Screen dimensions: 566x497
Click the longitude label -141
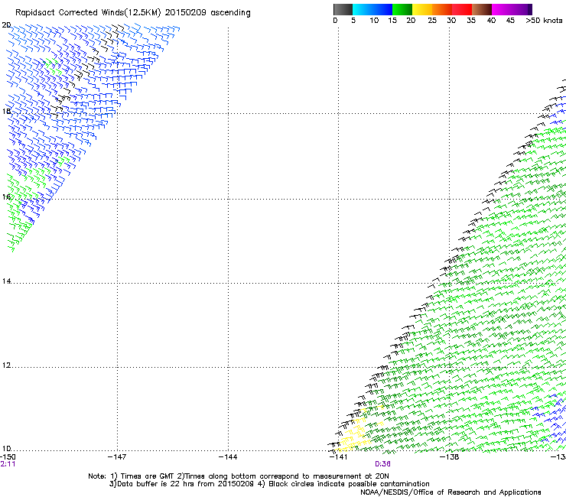338,457
